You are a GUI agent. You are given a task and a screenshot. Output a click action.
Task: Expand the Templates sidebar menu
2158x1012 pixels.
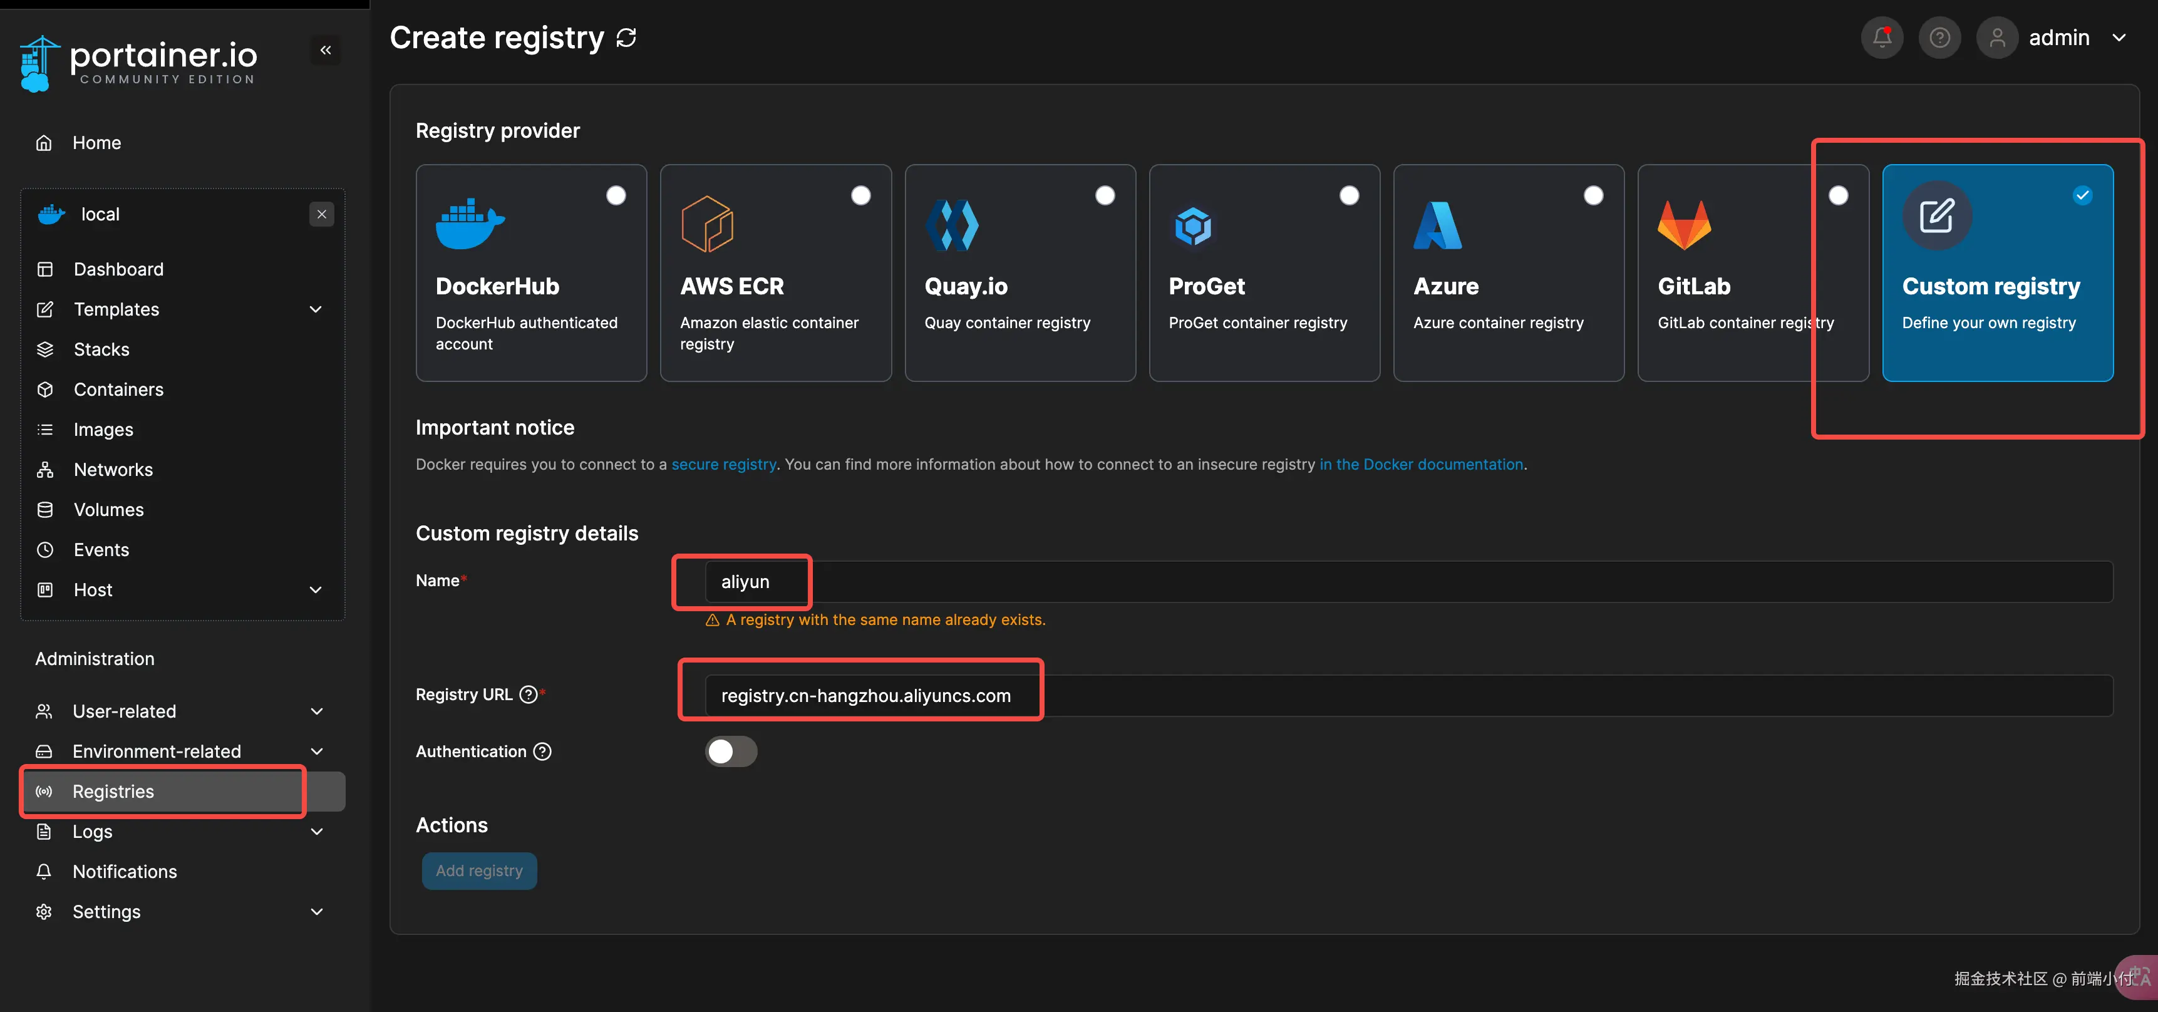(x=316, y=309)
